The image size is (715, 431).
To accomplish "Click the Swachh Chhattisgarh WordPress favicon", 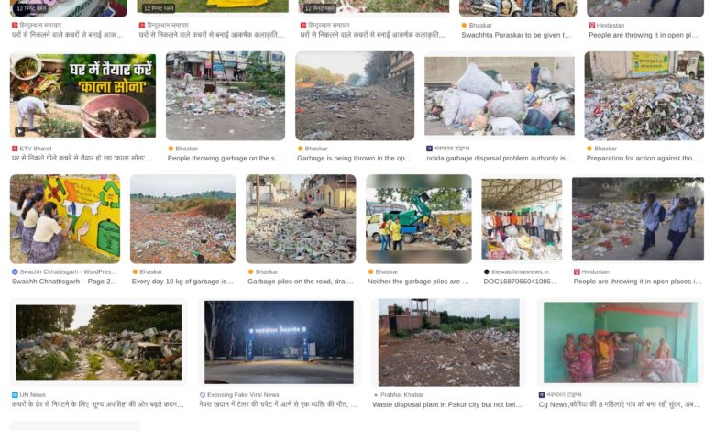I will point(15,271).
